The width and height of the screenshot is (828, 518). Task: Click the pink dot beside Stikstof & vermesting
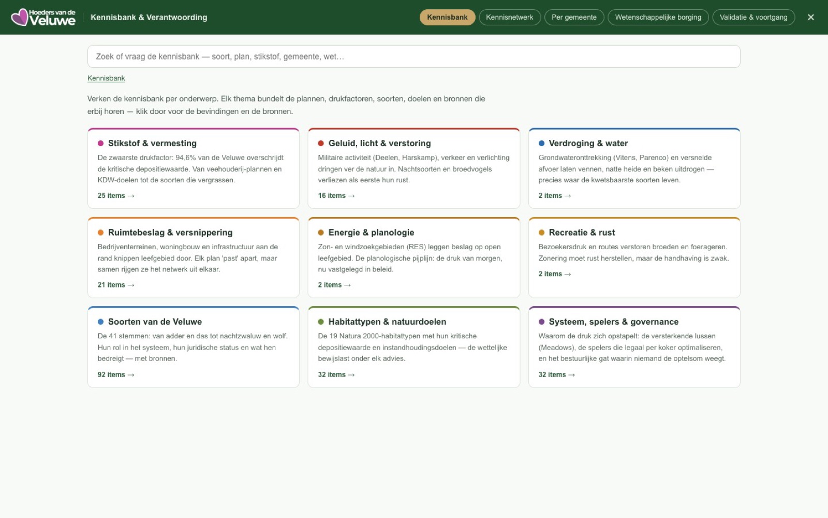(x=101, y=143)
